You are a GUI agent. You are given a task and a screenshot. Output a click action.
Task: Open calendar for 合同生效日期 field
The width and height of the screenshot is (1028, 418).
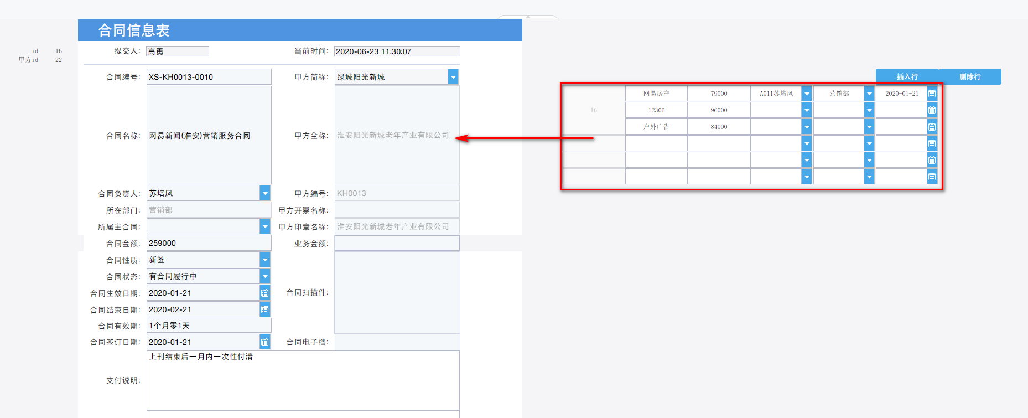tap(265, 293)
